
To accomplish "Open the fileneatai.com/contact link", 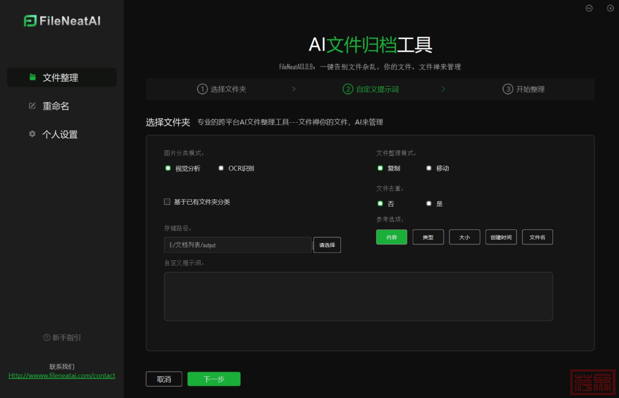I will [x=61, y=376].
